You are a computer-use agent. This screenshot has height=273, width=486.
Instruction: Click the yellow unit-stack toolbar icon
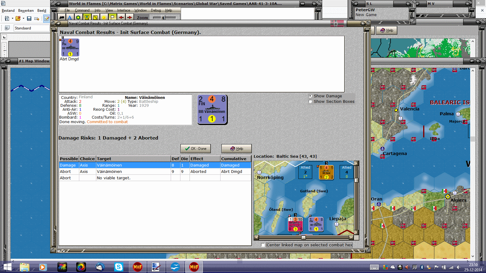click(x=87, y=18)
